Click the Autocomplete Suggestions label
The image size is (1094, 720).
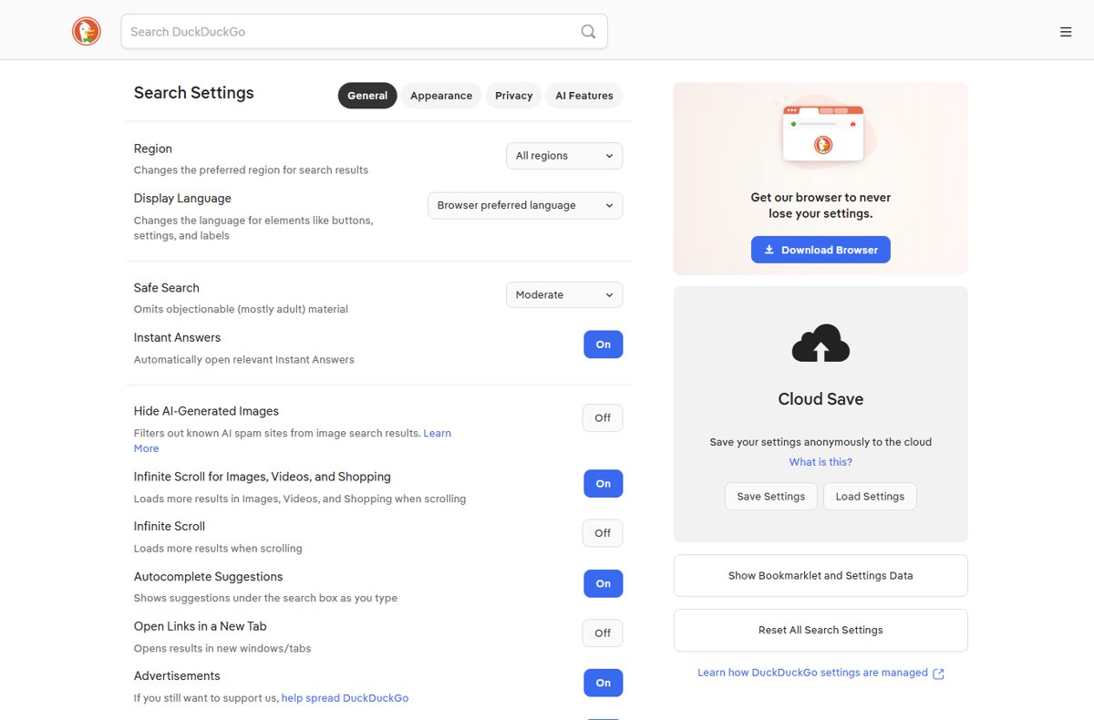coord(208,577)
